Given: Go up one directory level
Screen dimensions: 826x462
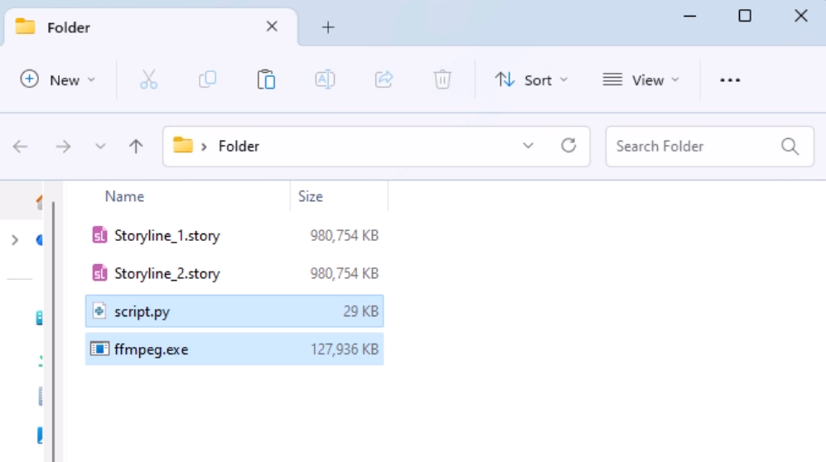Looking at the screenshot, I should (x=136, y=147).
